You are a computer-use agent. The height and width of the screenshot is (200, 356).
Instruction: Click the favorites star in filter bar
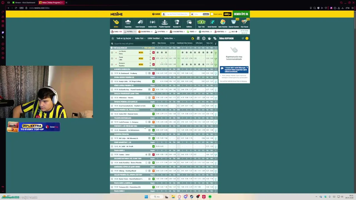tap(113, 38)
